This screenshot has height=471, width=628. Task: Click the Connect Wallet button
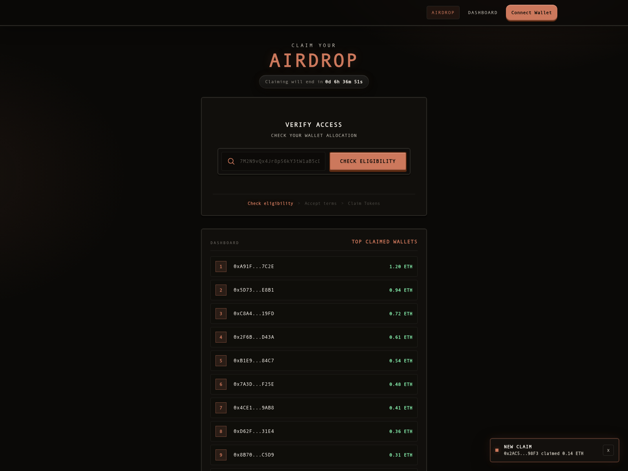[x=531, y=13]
